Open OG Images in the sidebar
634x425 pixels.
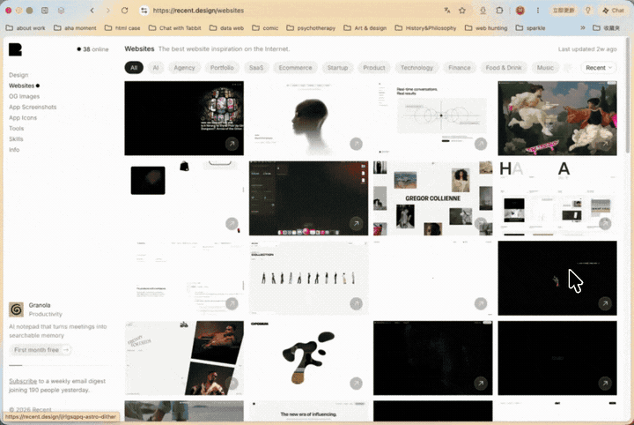(x=25, y=96)
